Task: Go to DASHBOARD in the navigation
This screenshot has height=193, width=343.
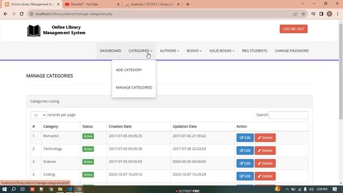Action: (110, 50)
